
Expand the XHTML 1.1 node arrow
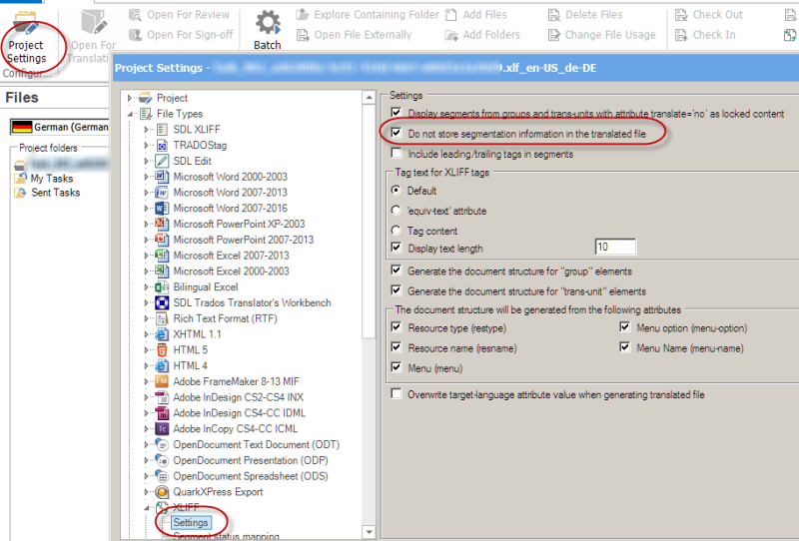146,334
